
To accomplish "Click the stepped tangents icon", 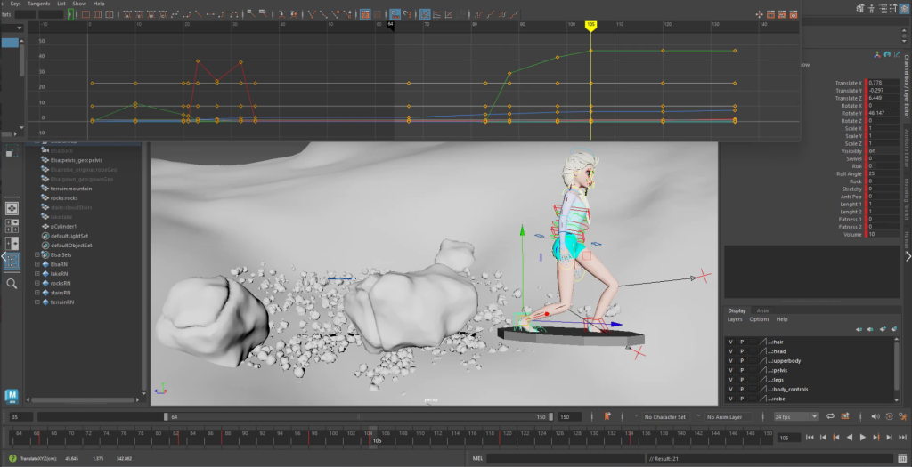I will click(221, 14).
